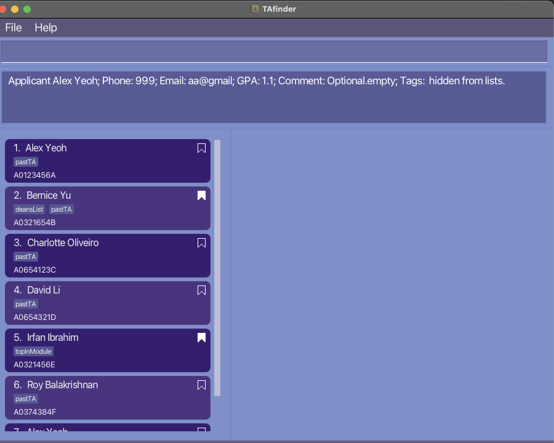Screen dimensions: 554x443
Task: Toggle bookmark icon on Bernice Yu card
Action: 201,196
